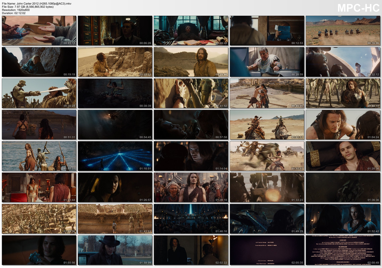
Task: Select the thumbnail stamped 00:57:58
Action: coord(191,125)
